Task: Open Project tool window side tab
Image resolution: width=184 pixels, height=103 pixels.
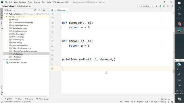Action: (1, 14)
